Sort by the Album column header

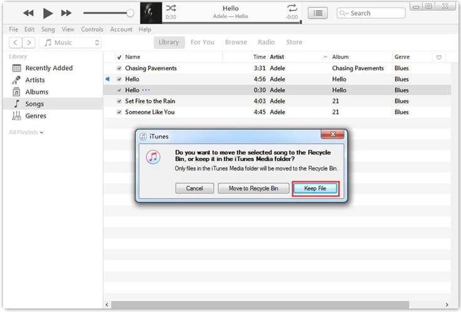[340, 57]
